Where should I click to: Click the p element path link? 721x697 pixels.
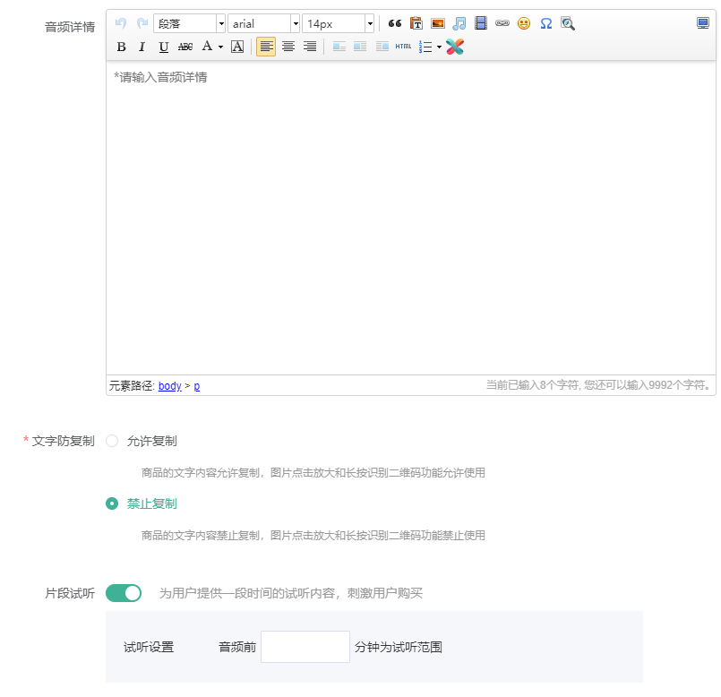197,386
